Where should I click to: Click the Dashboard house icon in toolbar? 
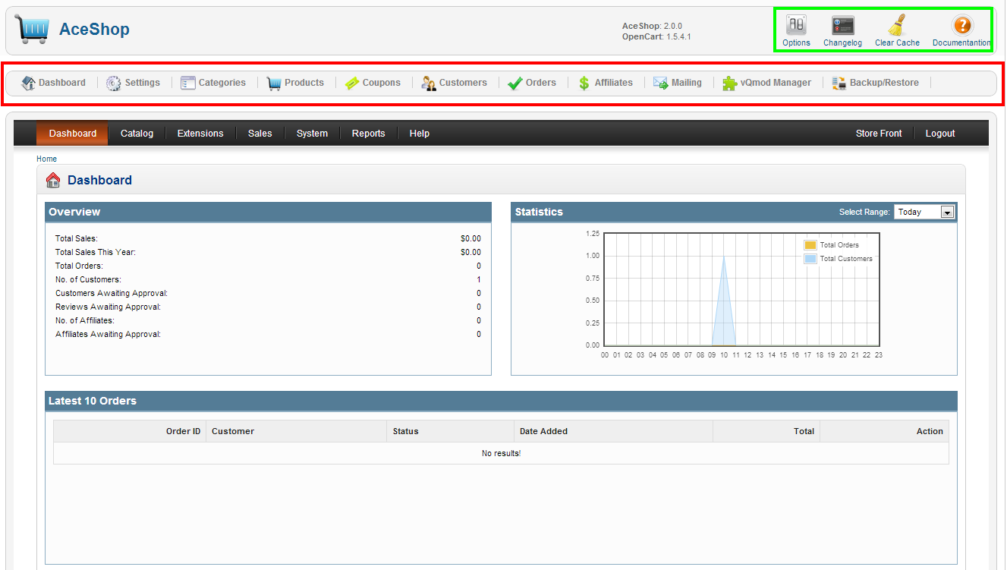point(29,83)
